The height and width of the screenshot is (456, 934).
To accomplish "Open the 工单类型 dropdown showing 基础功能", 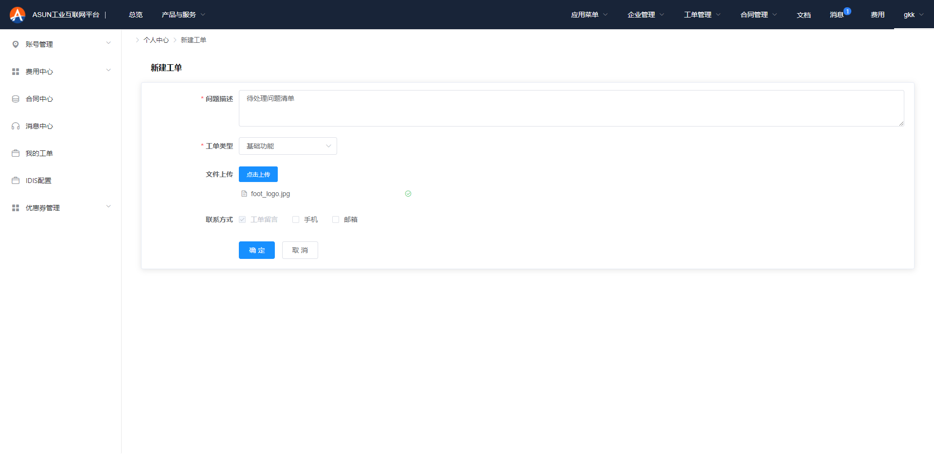I will pyautogui.click(x=287, y=146).
